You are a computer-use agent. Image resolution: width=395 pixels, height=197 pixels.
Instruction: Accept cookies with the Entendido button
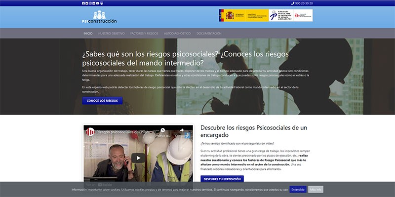point(298,190)
